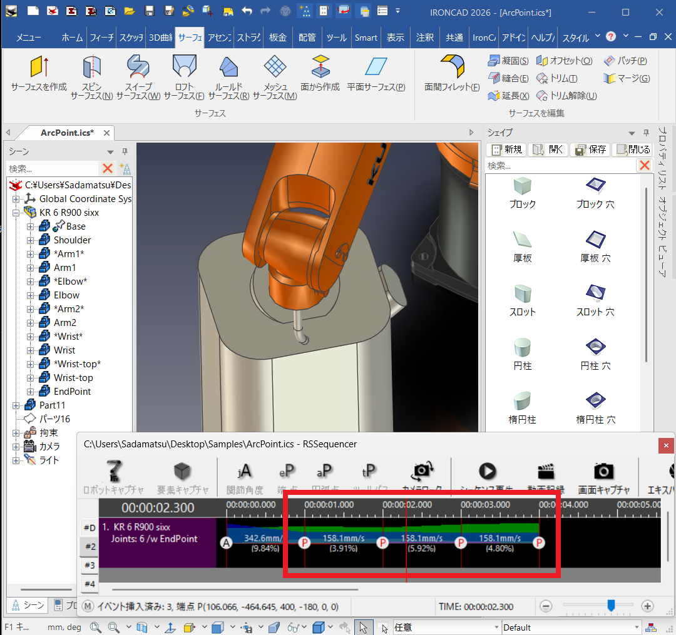This screenshot has height=635, width=676.
Task: Expand Global Coordinate Sys tree node
Action: pyautogui.click(x=16, y=199)
